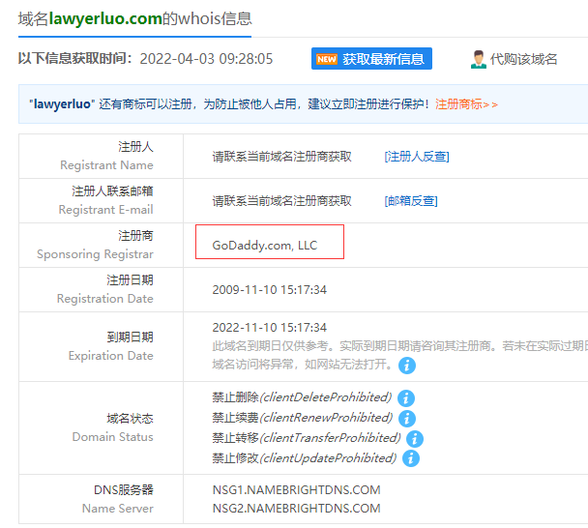The image size is (588, 528).
Task: Click info icon beside clientDeleteProhibited status
Action: [x=406, y=397]
